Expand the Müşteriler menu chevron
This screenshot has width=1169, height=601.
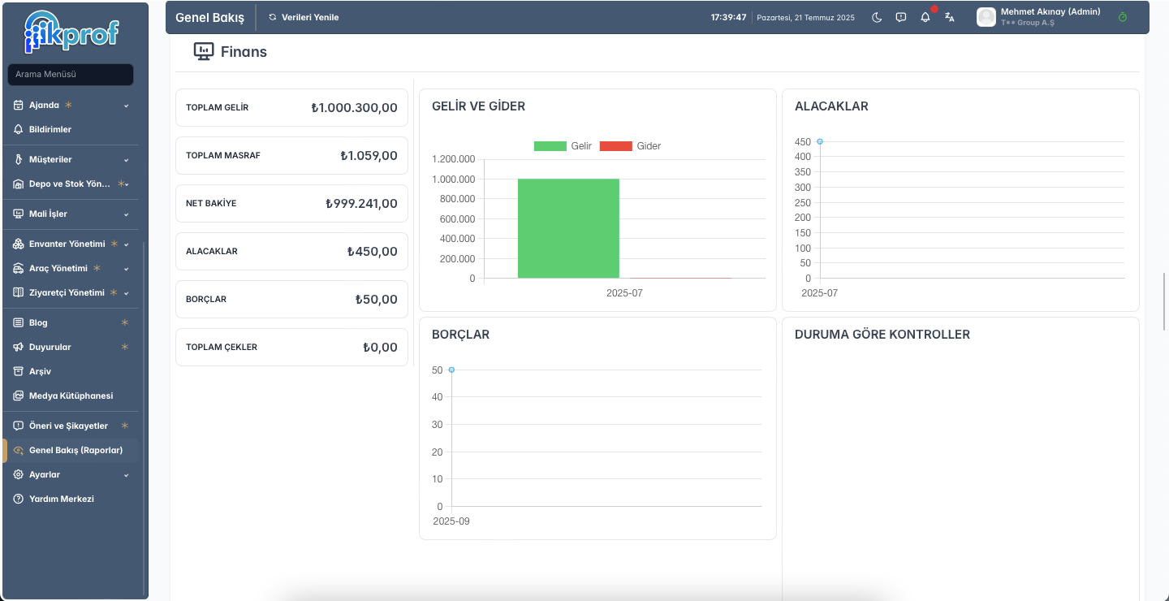pos(126,160)
